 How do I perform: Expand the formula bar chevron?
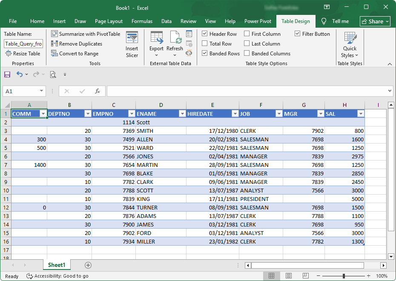390,91
